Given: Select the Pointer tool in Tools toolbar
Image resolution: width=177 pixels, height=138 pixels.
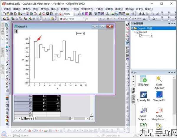Looking at the screenshot, I should click(7, 24).
